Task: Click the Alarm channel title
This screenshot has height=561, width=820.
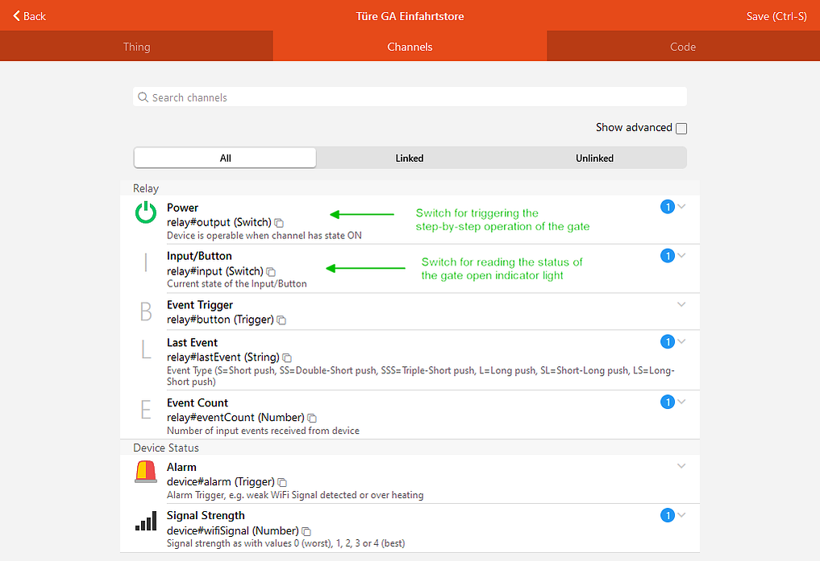Action: [181, 467]
